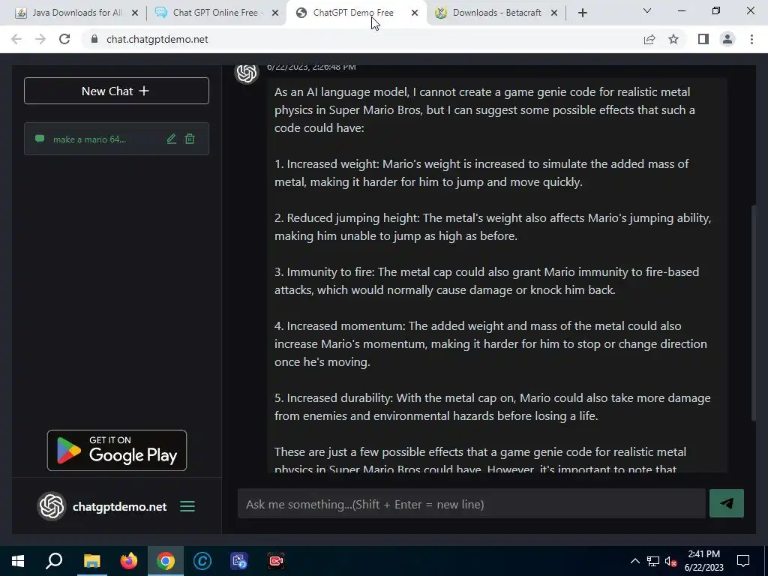This screenshot has width=768, height=576.
Task: Click the New Chat button
Action: point(116,91)
